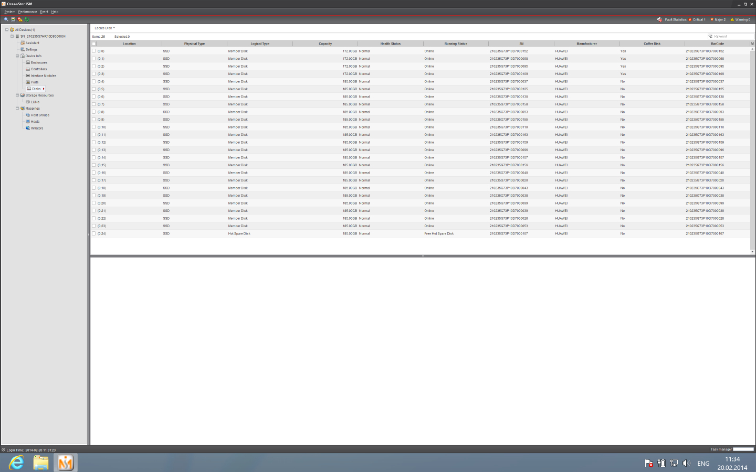Open the Task manager in status bar

coord(721,449)
